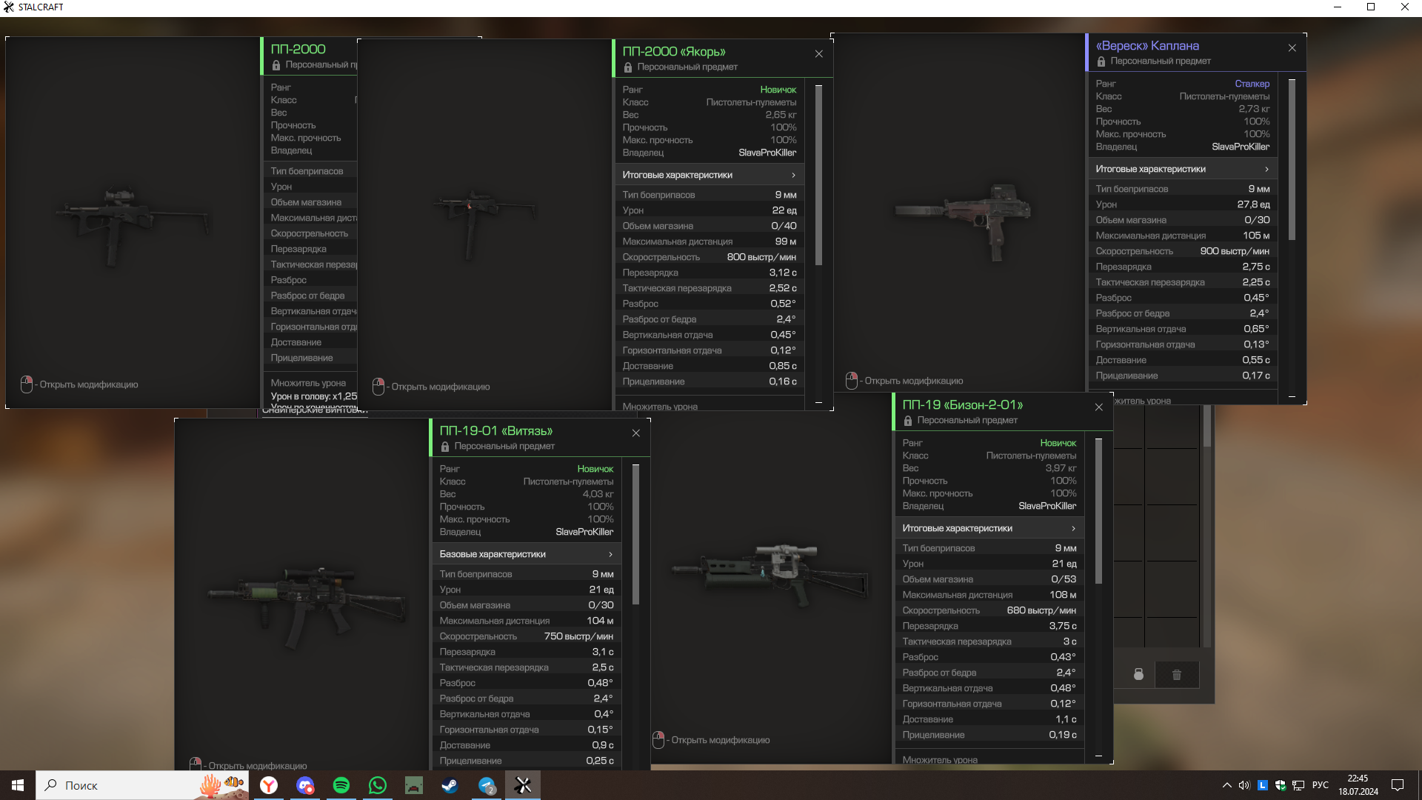Open modification for ПП-2000 «Якорь»
This screenshot has width=1422, height=800.
pyautogui.click(x=440, y=387)
